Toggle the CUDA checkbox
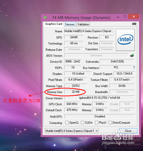The image size is (143, 151). coord(83,123)
